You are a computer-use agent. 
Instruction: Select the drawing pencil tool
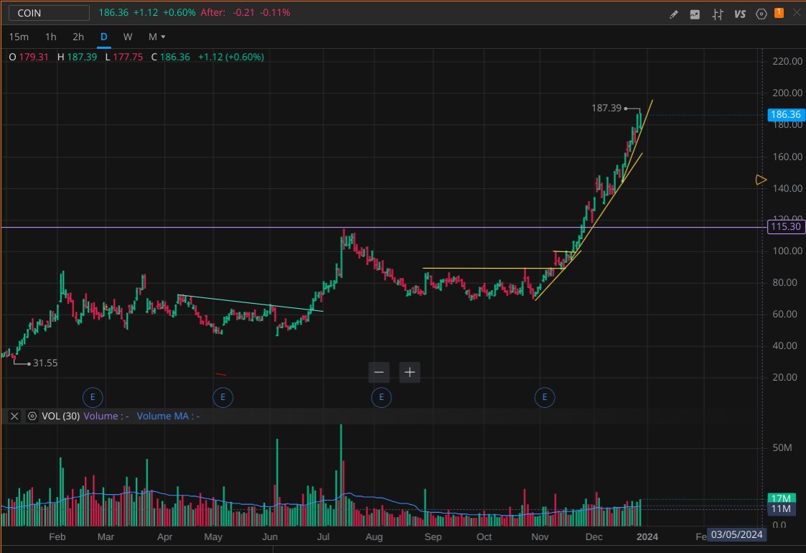pos(673,14)
